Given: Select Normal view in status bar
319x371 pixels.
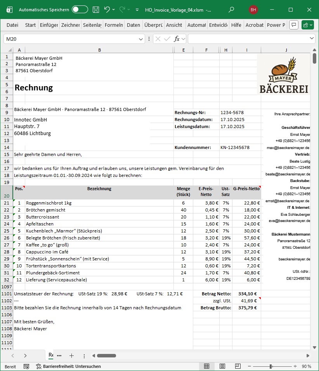Looking at the screenshot, I should [x=207, y=366].
